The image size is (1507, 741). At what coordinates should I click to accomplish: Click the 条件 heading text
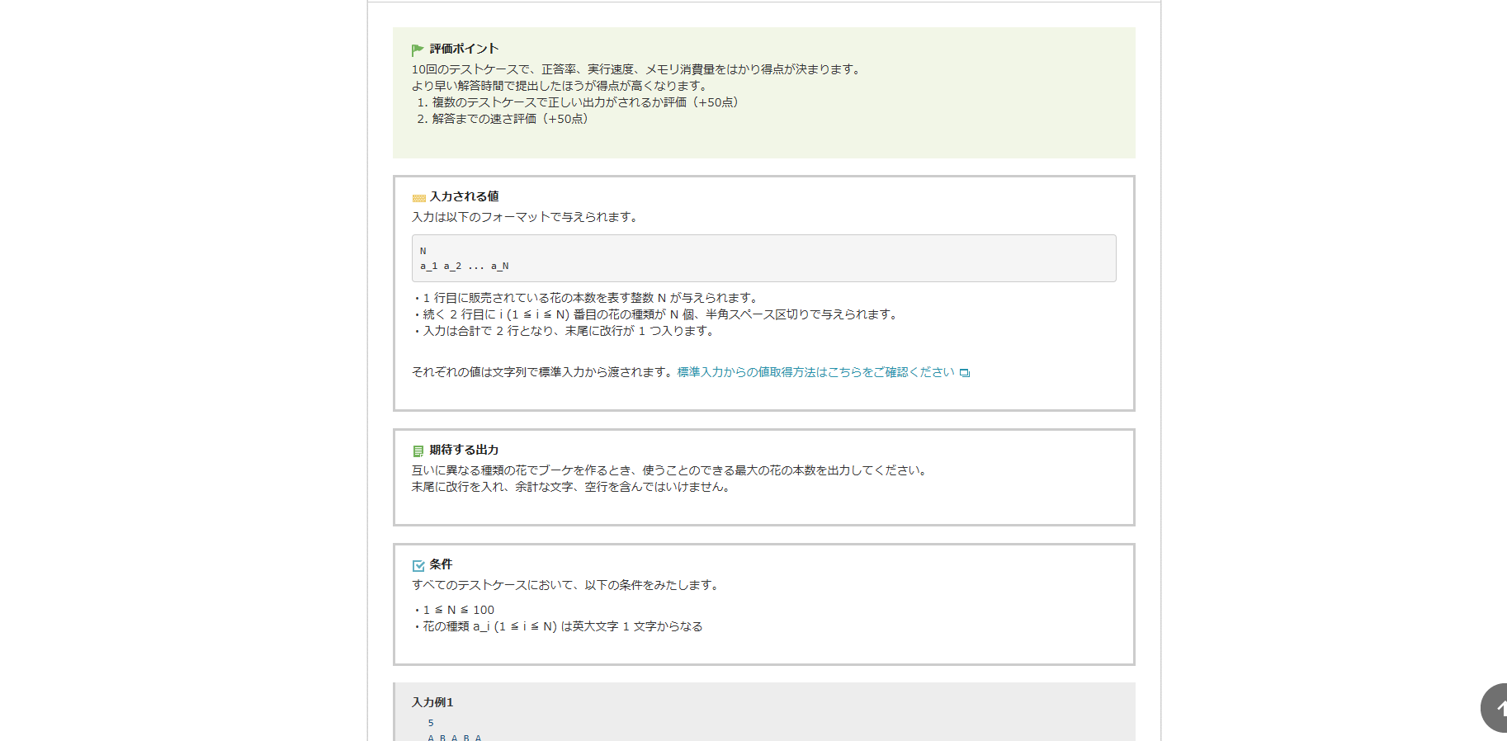pyautogui.click(x=441, y=564)
